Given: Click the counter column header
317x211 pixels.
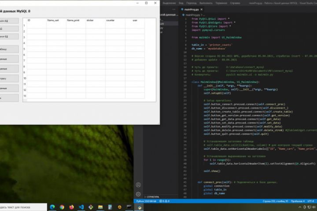Looking at the screenshot, I should (x=115, y=20).
